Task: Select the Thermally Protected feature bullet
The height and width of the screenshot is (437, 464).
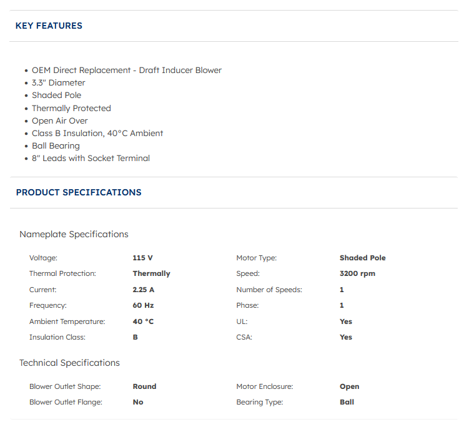Action: [71, 108]
